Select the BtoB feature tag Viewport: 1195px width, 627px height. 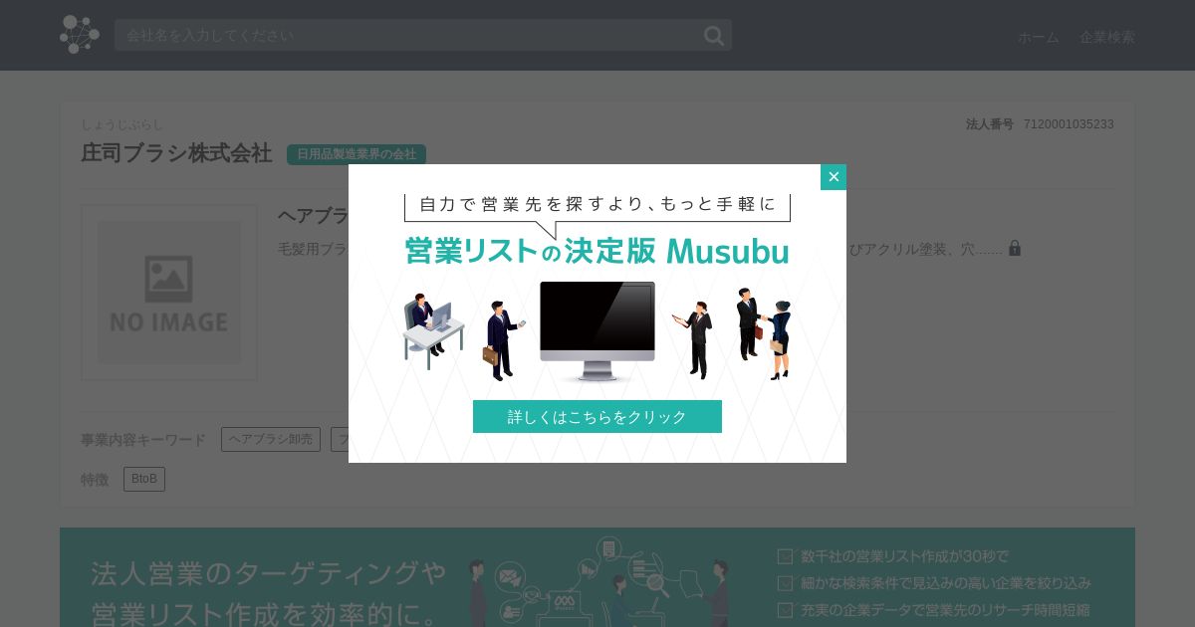pyautogui.click(x=144, y=479)
